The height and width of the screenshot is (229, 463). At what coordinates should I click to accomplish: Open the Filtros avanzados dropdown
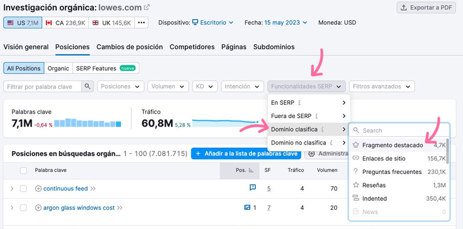pyautogui.click(x=382, y=86)
